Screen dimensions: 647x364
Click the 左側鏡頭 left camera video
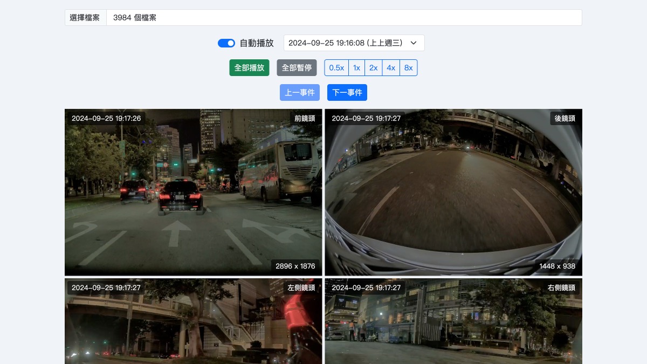pyautogui.click(x=193, y=321)
